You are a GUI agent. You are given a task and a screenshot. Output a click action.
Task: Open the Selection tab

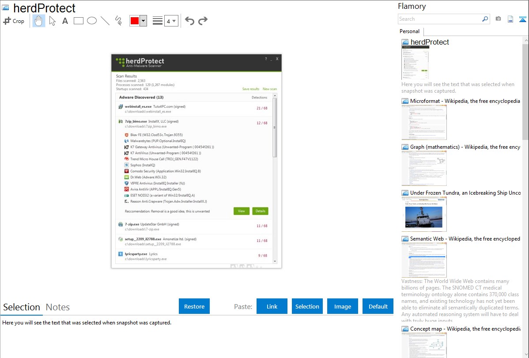point(22,307)
